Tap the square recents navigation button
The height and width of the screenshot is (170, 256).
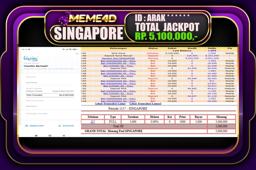pos(36,135)
